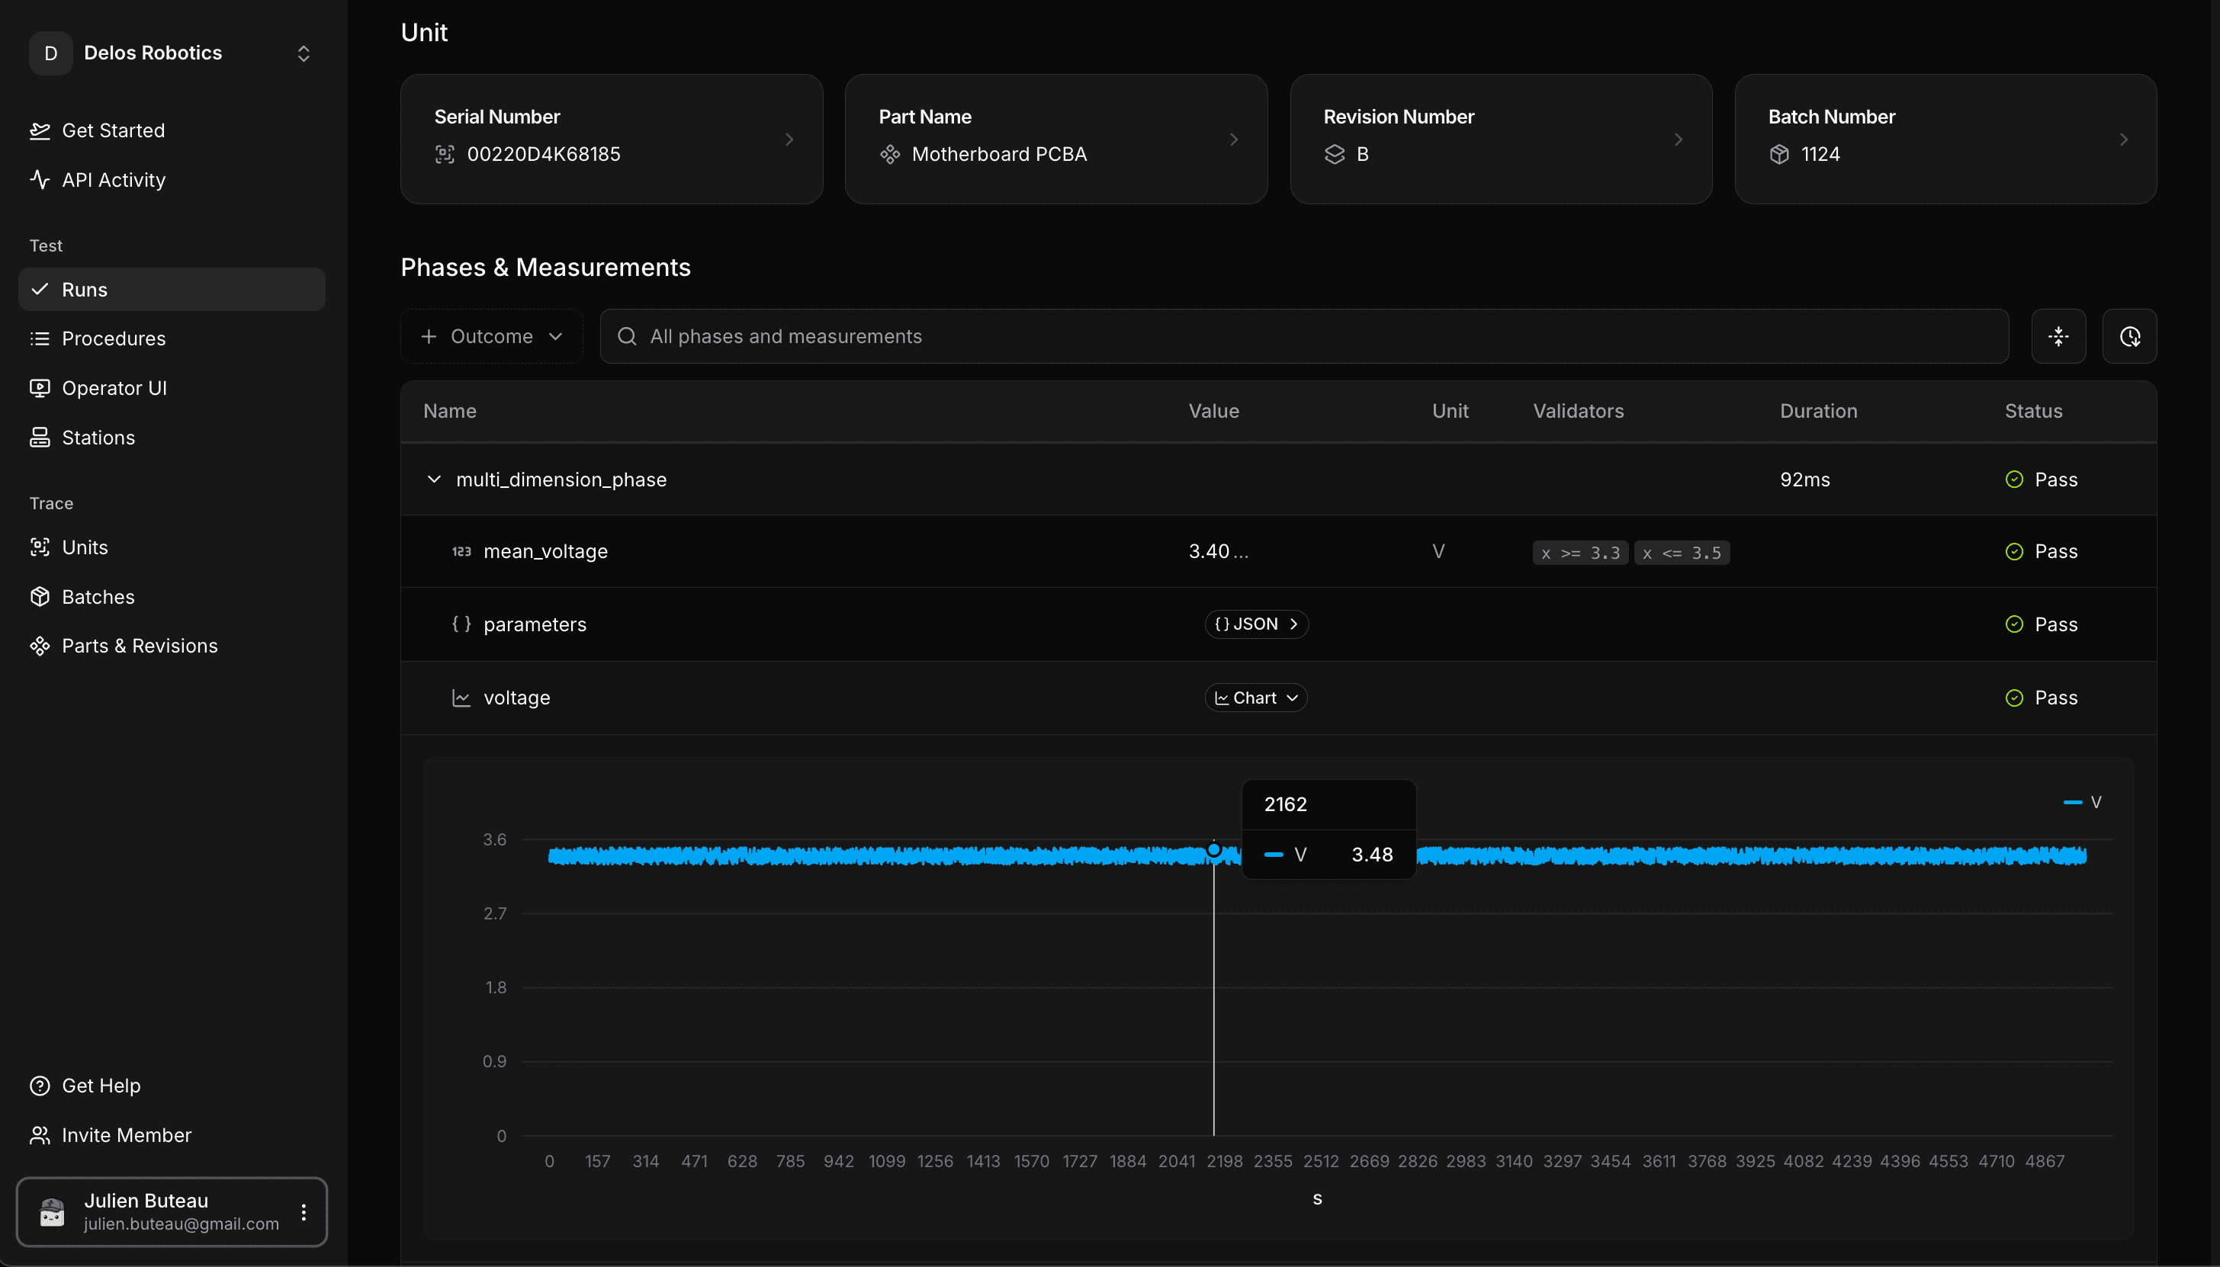Viewport: 2220px width, 1267px height.
Task: Open the Julien Buteau account options menu
Action: click(x=304, y=1211)
